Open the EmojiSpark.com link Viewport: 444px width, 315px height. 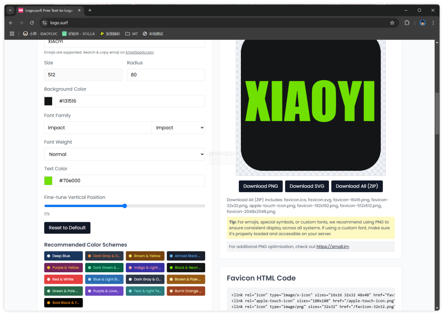pos(140,52)
